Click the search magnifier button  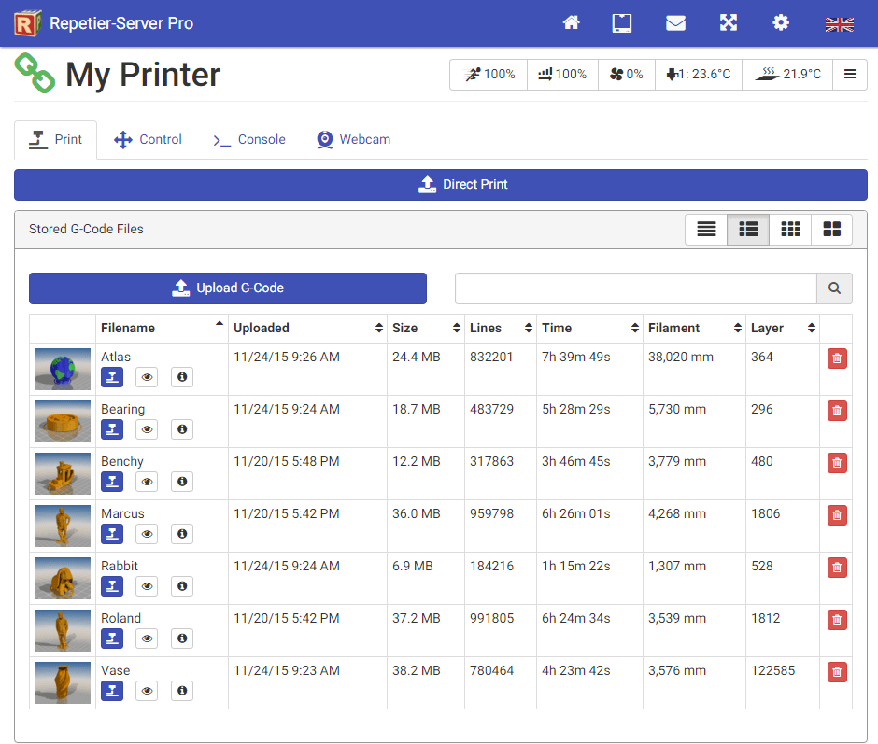tap(834, 288)
